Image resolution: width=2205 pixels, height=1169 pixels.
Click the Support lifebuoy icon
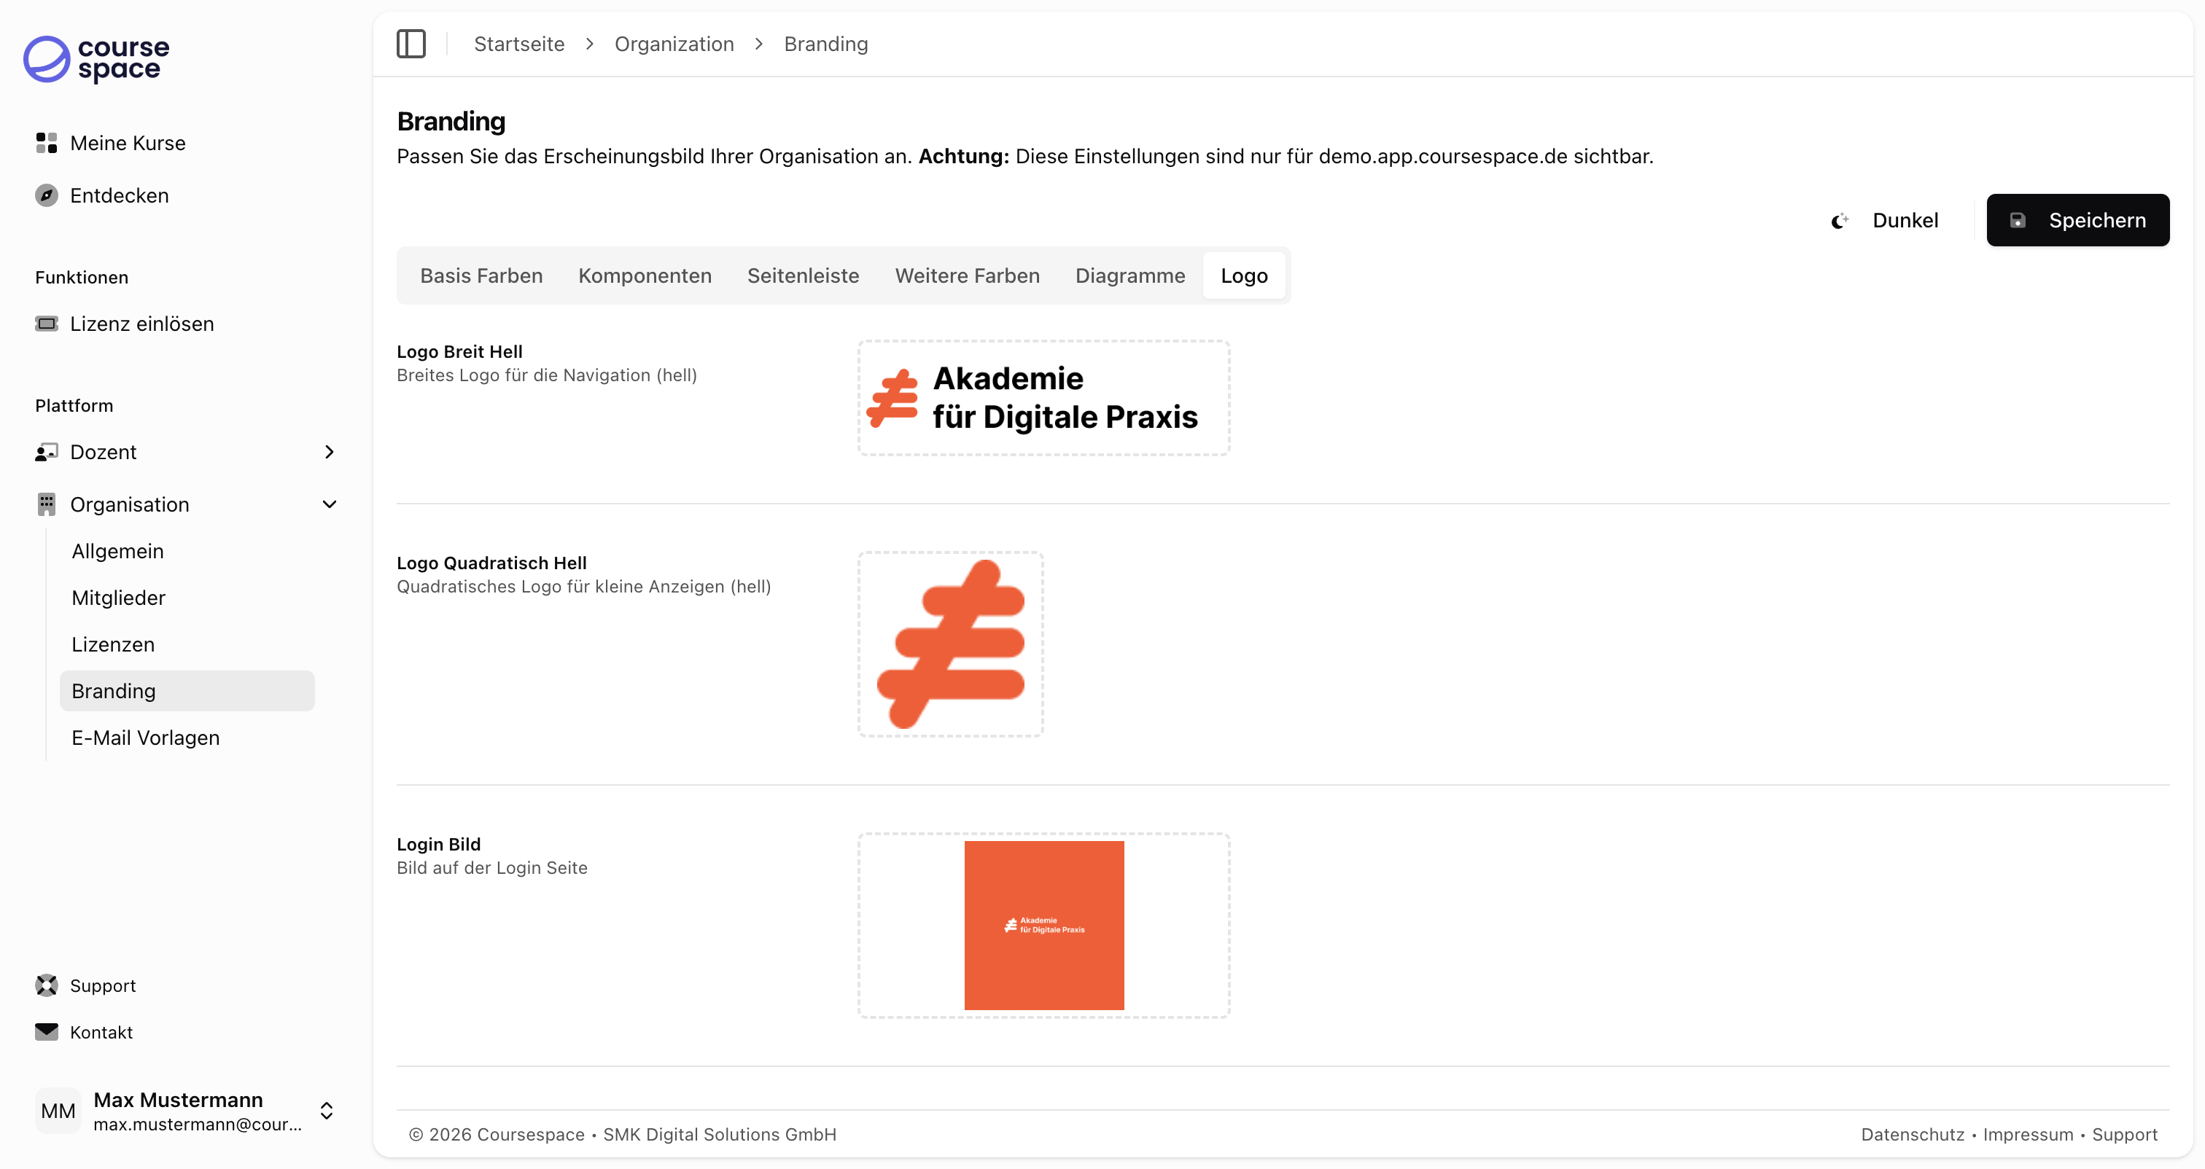(46, 985)
